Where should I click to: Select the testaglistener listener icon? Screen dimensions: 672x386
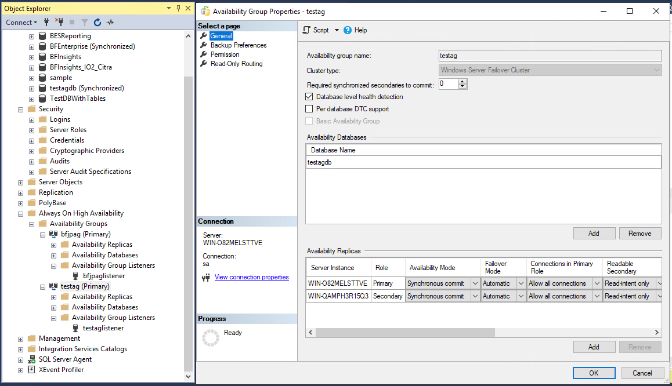pos(75,328)
